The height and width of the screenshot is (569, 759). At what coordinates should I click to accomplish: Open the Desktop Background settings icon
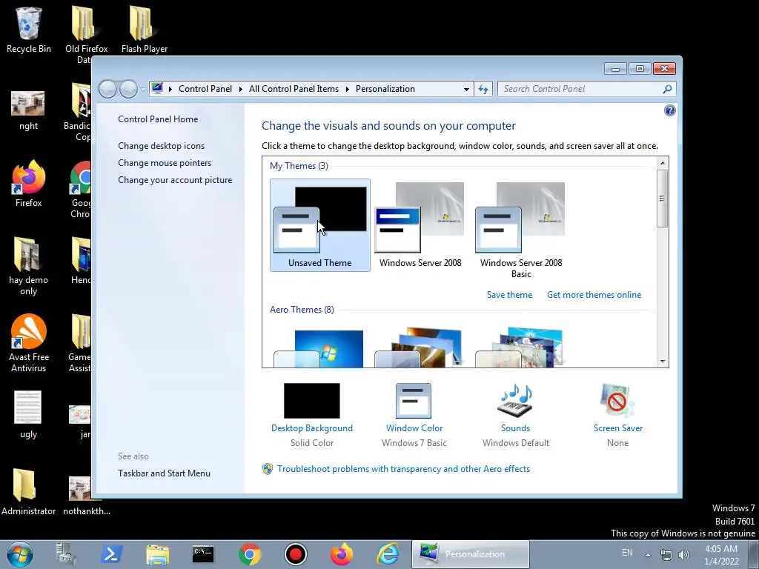pos(312,401)
